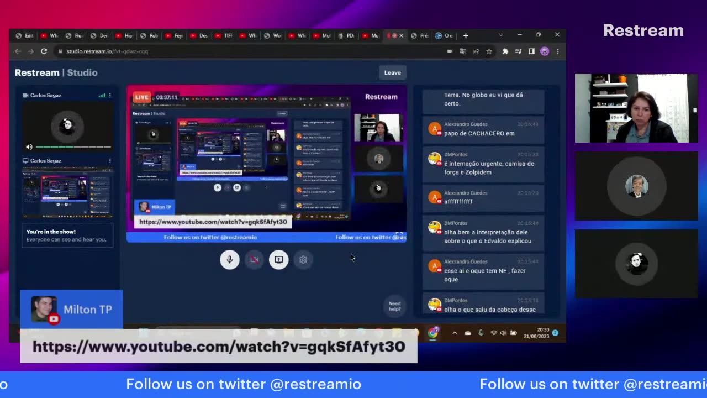
Task: Open options menu for Carlos Sagaz camera
Action: (x=110, y=96)
